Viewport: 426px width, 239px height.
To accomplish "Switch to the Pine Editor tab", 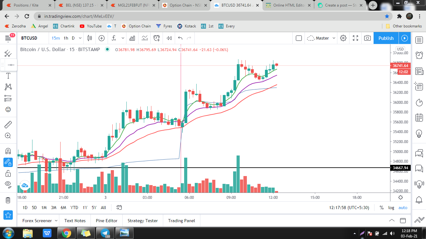I will [x=107, y=221].
